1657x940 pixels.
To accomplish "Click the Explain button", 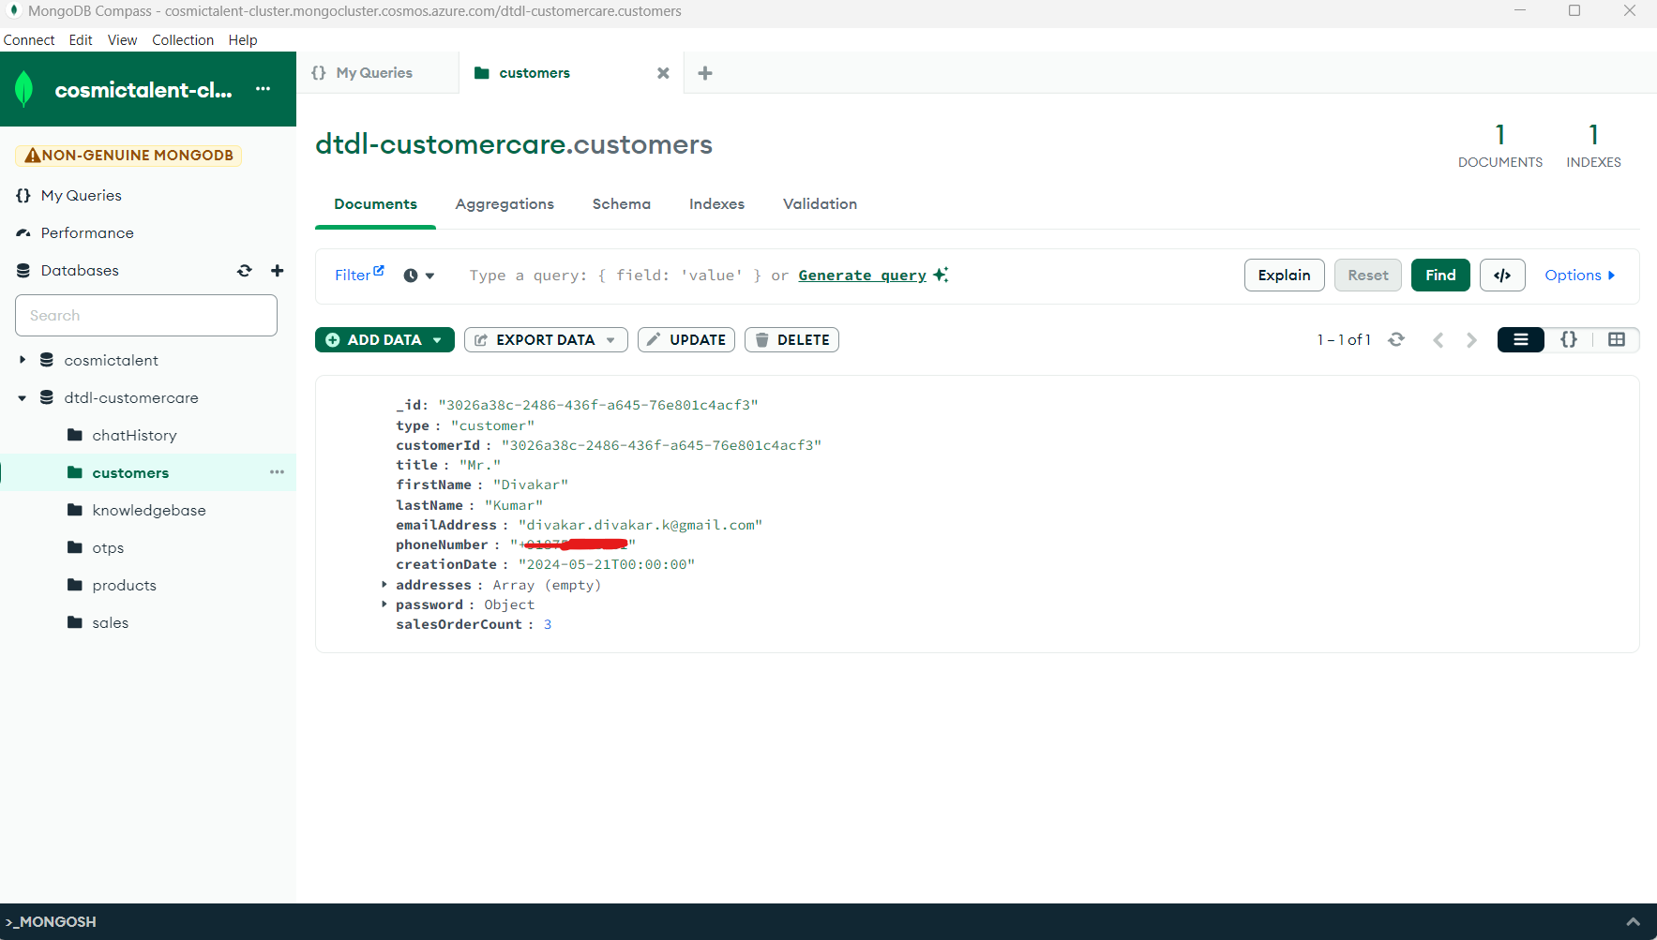I will (1285, 276).
